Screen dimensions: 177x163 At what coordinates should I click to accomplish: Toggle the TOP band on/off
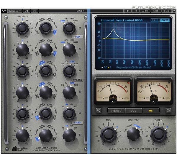tap(77, 37)
